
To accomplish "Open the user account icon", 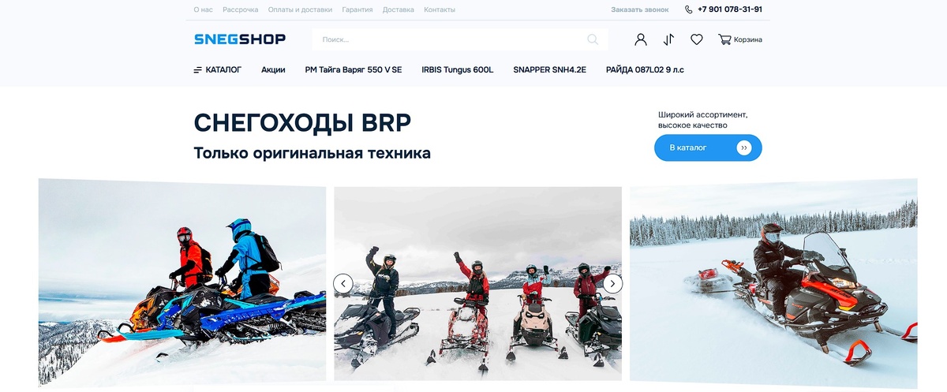I will (x=641, y=39).
